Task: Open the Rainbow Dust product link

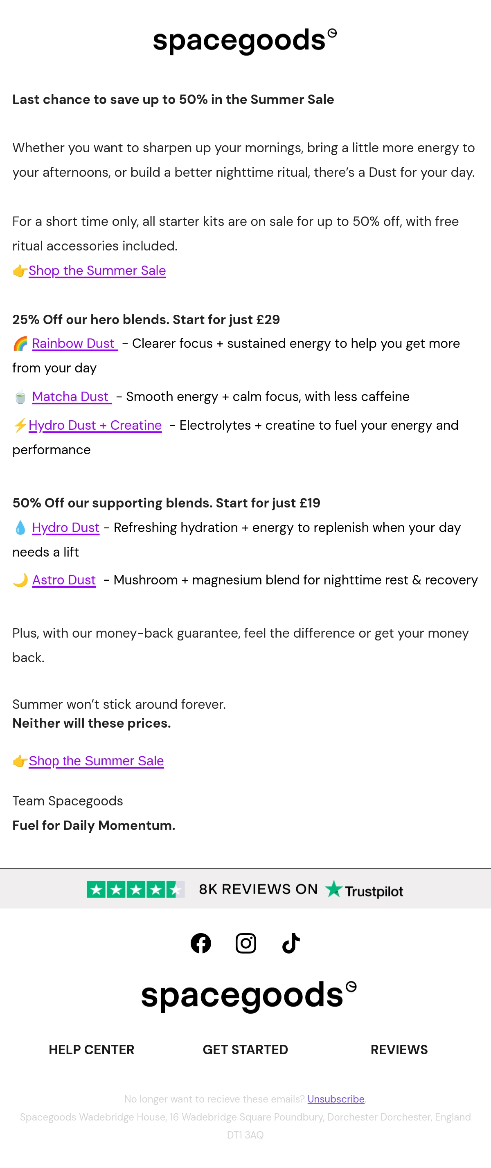Action: (75, 344)
